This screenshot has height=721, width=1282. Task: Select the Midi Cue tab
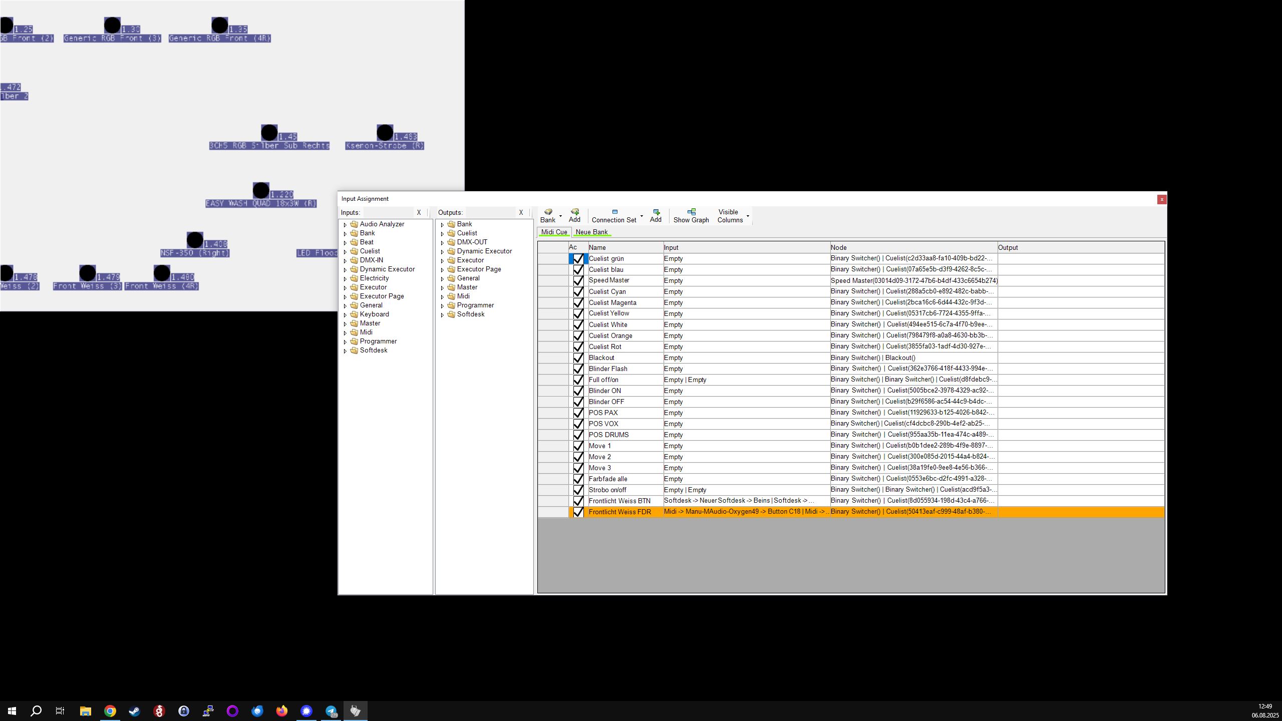pyautogui.click(x=554, y=232)
